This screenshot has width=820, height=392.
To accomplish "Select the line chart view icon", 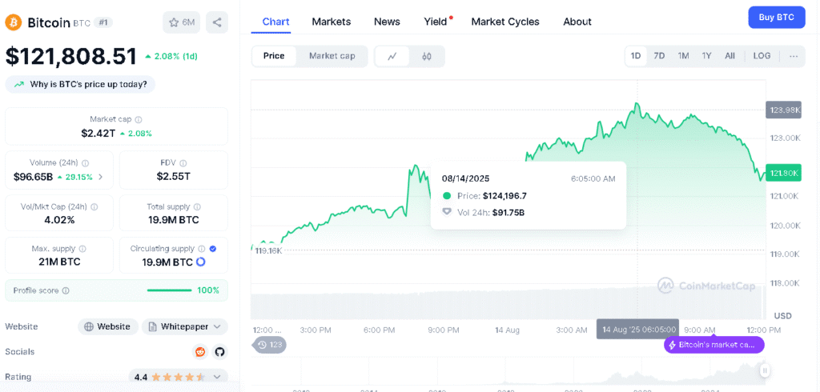I will coord(392,57).
